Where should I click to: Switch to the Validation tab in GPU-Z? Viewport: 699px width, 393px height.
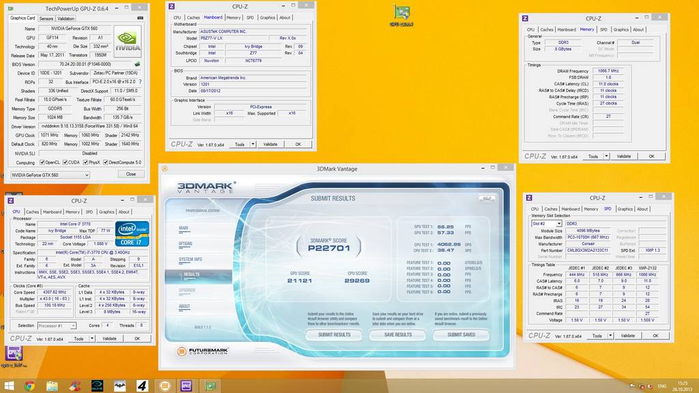[x=66, y=18]
